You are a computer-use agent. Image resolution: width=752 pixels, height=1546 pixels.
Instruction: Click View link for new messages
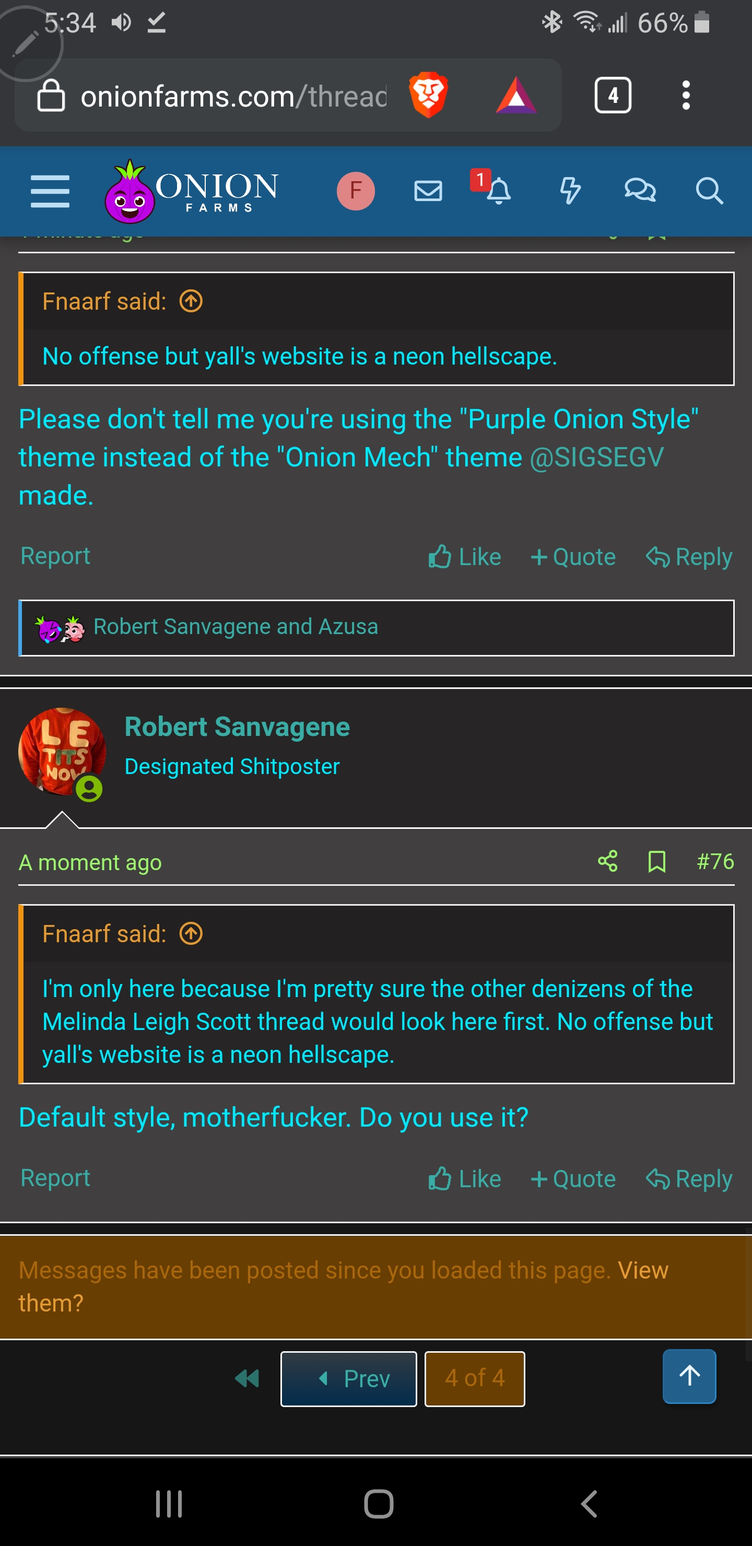[x=643, y=1270]
